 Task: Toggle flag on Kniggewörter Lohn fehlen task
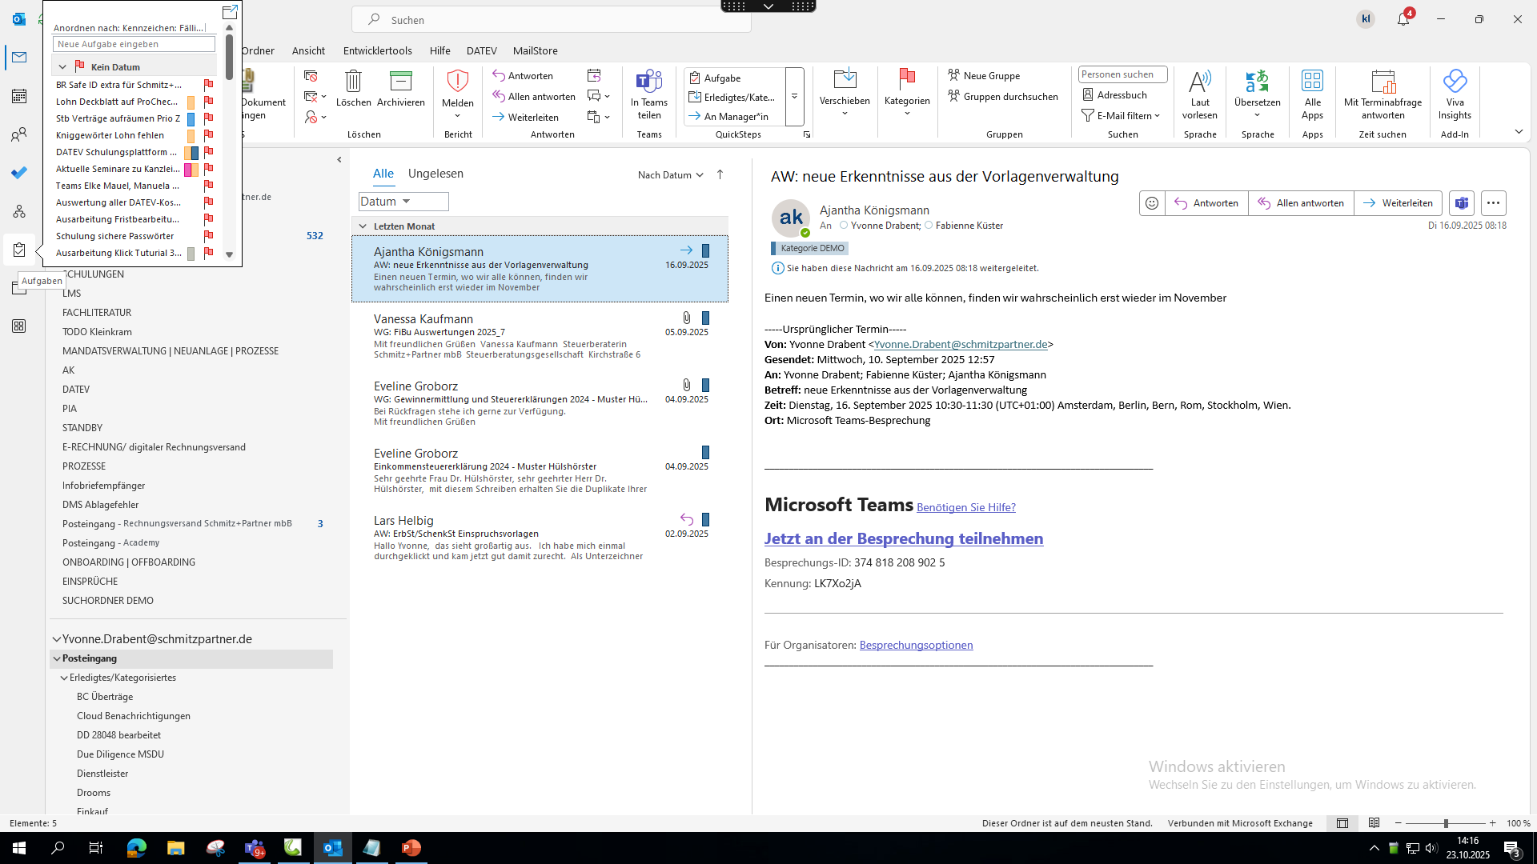208,135
